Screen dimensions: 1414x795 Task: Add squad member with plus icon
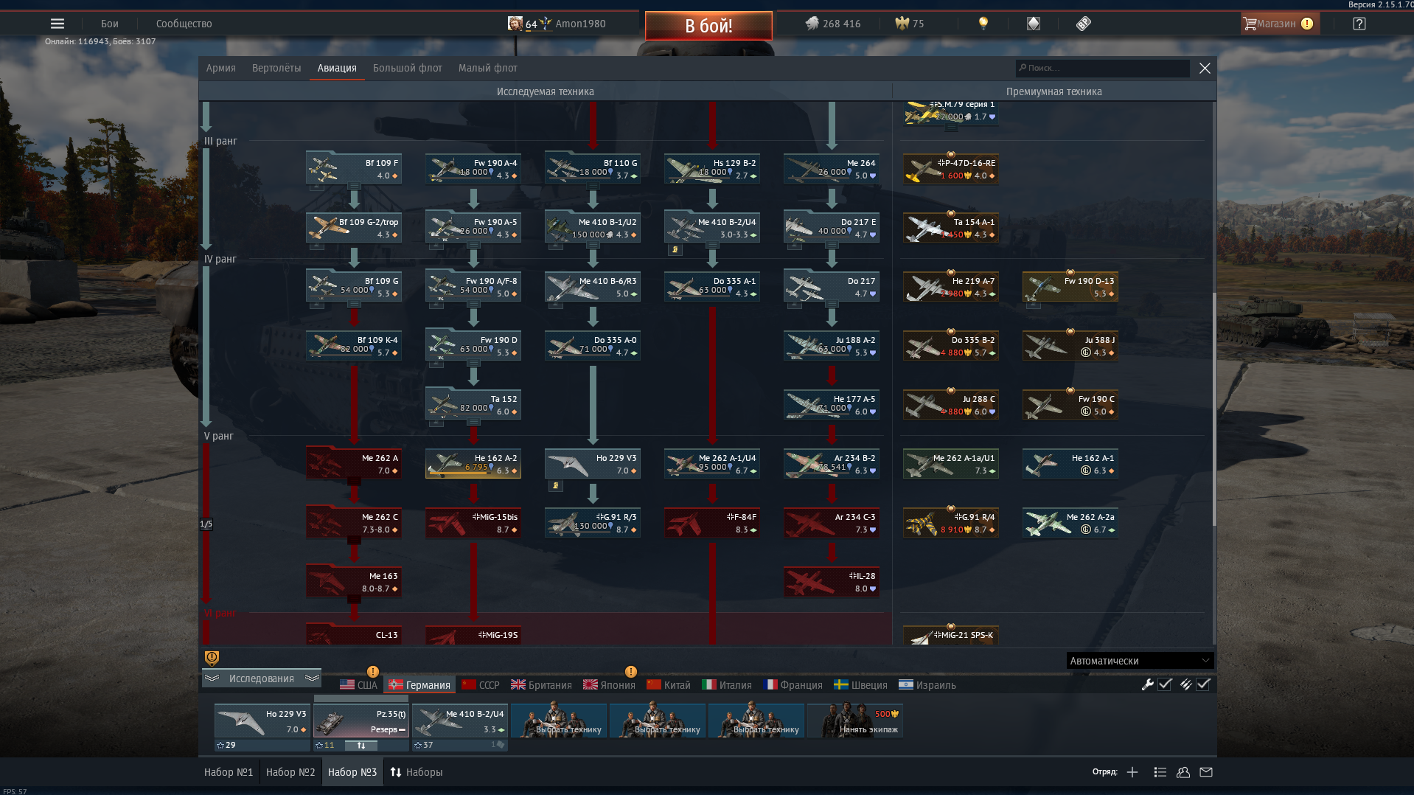[1132, 772]
